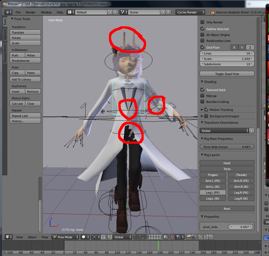
Task: Switch to the Grease Pencil tab
Action: pos(5,53)
